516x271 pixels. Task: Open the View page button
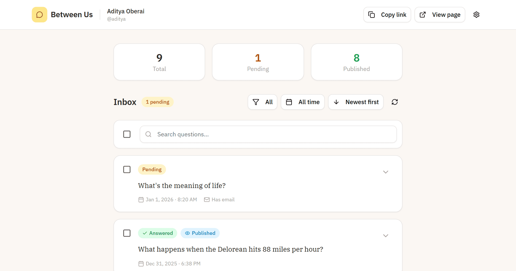click(x=440, y=15)
